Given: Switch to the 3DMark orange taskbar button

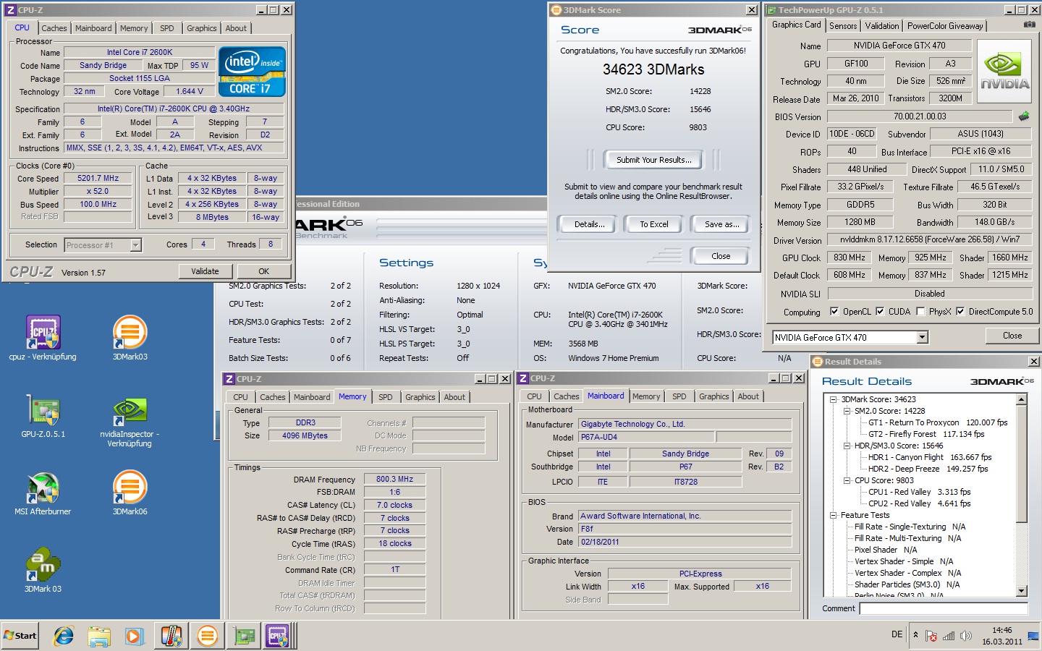Looking at the screenshot, I should [x=207, y=636].
